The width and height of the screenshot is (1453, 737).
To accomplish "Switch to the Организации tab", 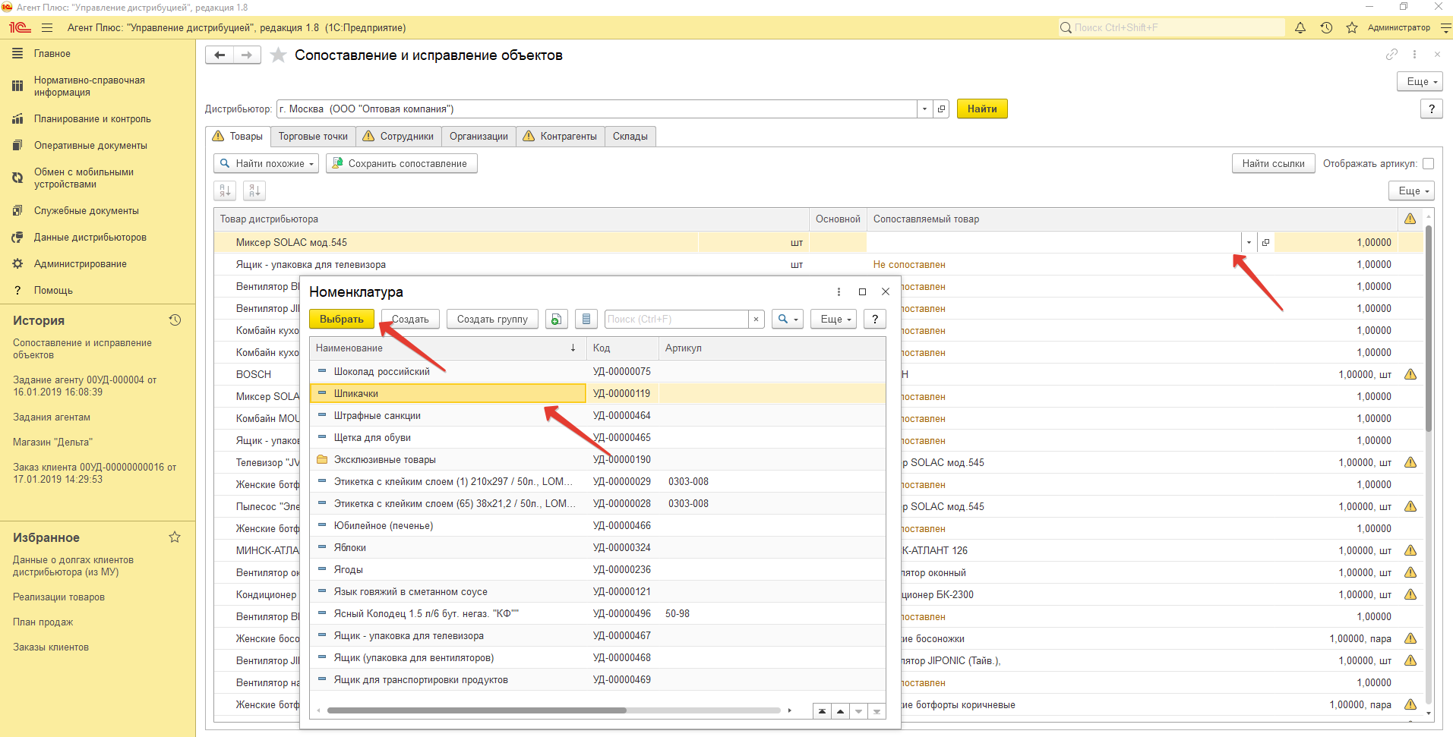I will tap(479, 136).
